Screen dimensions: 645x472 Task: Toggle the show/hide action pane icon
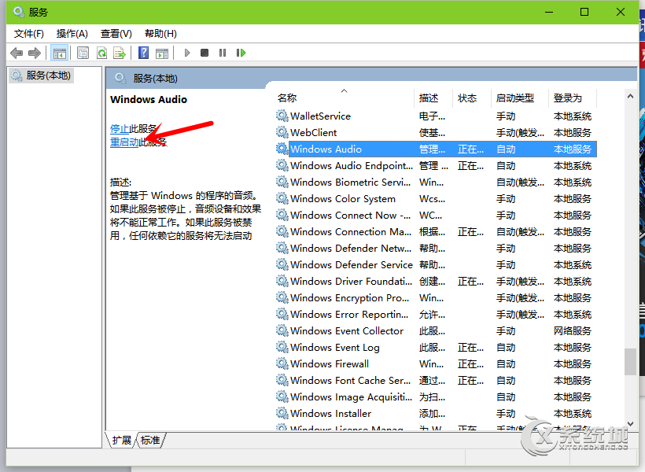pyautogui.click(x=162, y=53)
